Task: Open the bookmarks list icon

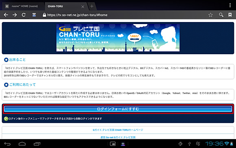Action: click(x=230, y=15)
